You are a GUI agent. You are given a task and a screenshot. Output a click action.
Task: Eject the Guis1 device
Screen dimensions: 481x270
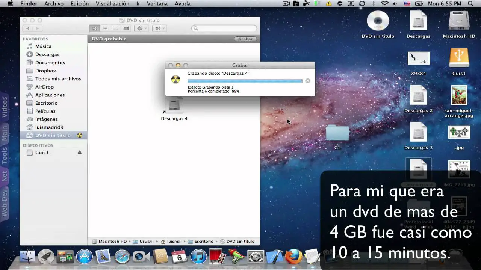point(79,153)
